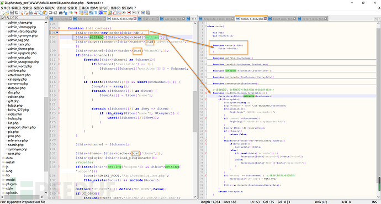Click the Copy toolbar icon
381x204 pixels.
40,13
